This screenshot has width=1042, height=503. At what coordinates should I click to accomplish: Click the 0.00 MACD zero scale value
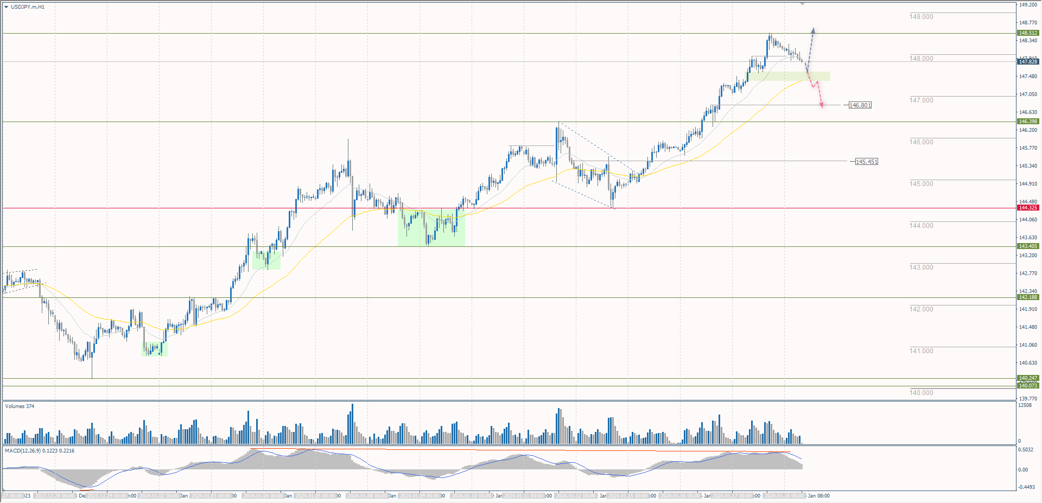tap(1023, 470)
